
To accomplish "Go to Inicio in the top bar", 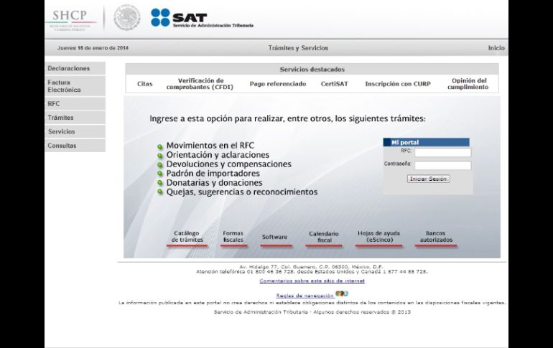I will (496, 48).
